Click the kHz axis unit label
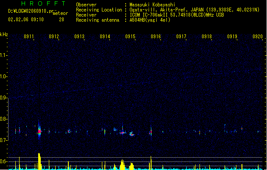 4,34
